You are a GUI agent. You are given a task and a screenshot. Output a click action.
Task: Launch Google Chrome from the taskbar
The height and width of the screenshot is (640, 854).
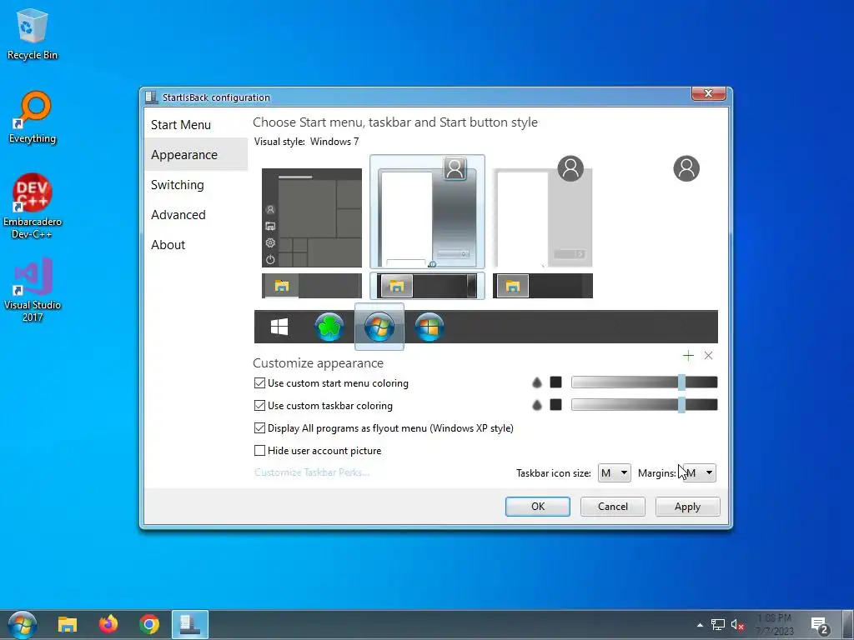pyautogui.click(x=149, y=625)
